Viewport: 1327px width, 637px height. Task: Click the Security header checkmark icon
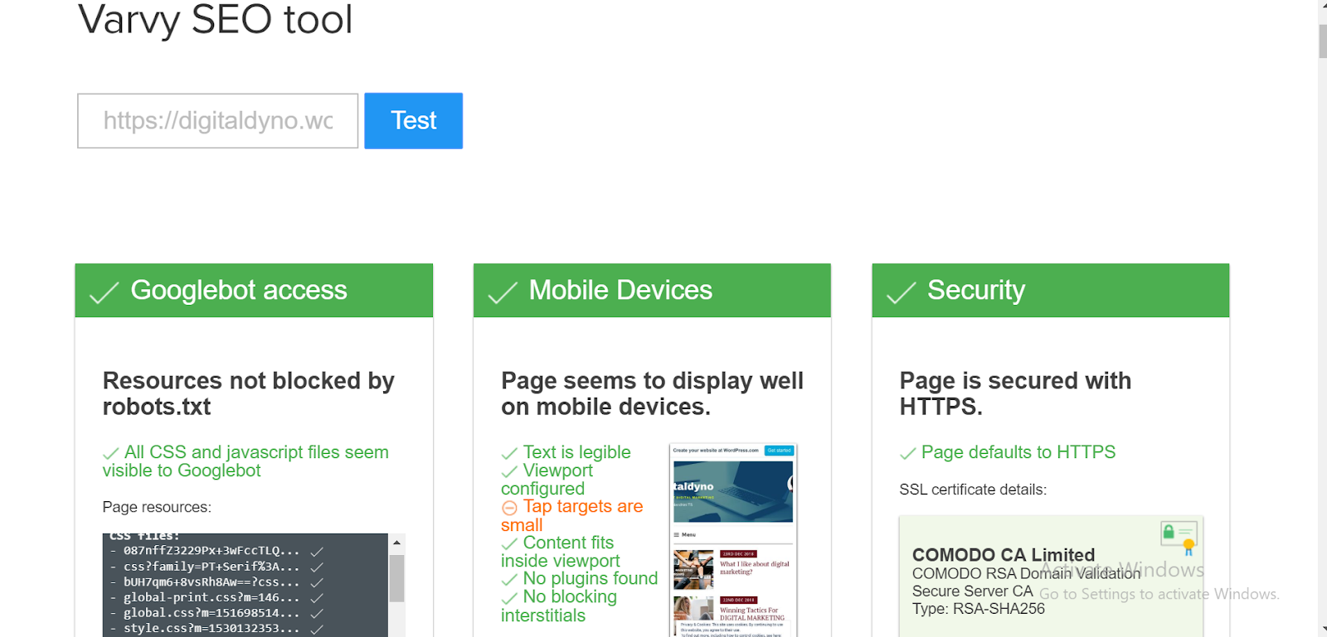tap(901, 292)
